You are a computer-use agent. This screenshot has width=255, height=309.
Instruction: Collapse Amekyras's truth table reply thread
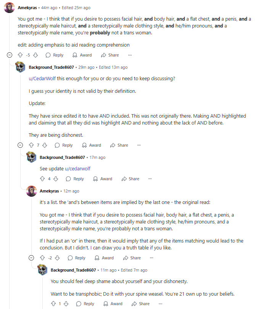pyautogui.click(x=31, y=258)
